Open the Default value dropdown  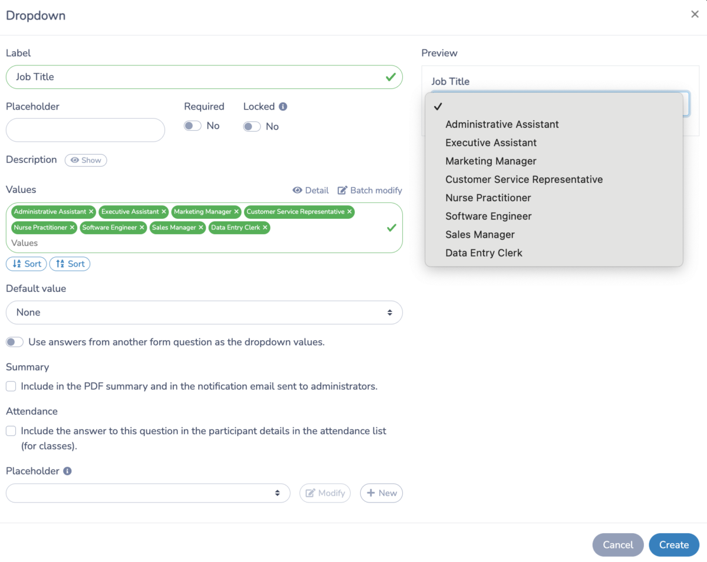tap(204, 312)
